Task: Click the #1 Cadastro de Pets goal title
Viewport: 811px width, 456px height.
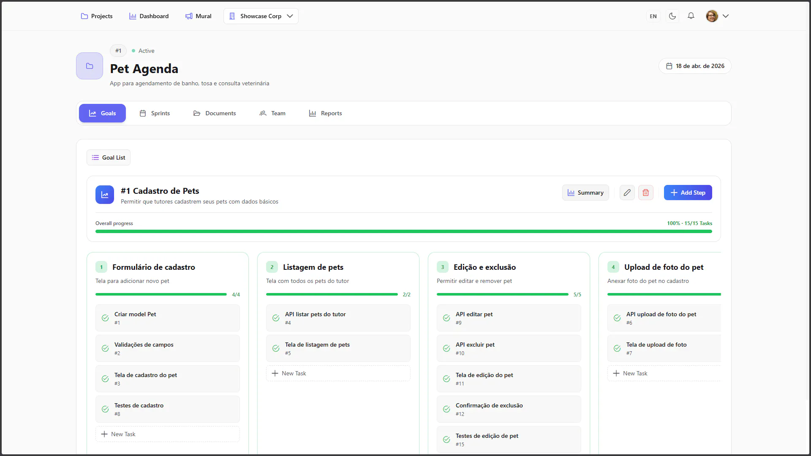Action: point(160,191)
